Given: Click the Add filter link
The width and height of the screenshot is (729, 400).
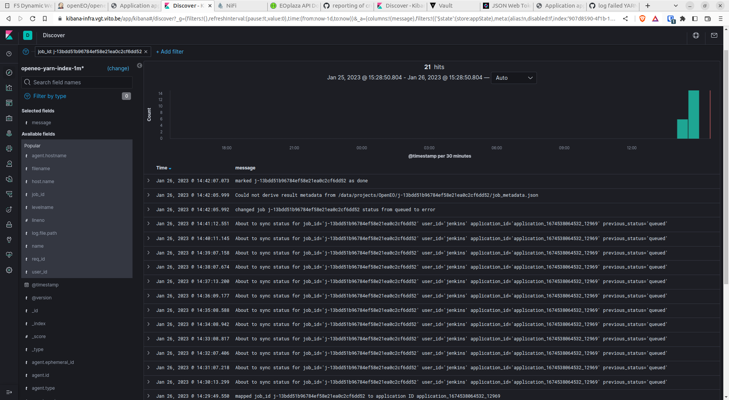Looking at the screenshot, I should [x=170, y=52].
